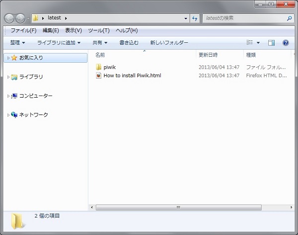This screenshot has width=298, height=235.
Task: Open address bar history dropdown
Action: coord(186,18)
